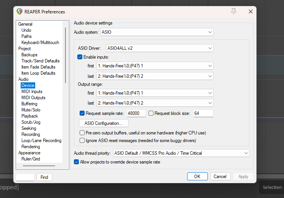This screenshot has height=198, width=284.
Task: Open the Buffering preferences page
Action: coord(29,104)
